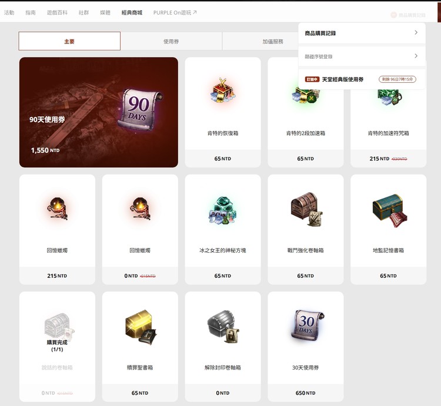Click the 訂閱中 red badge
Image resolution: width=441 pixels, height=406 pixels.
pyautogui.click(x=312, y=79)
